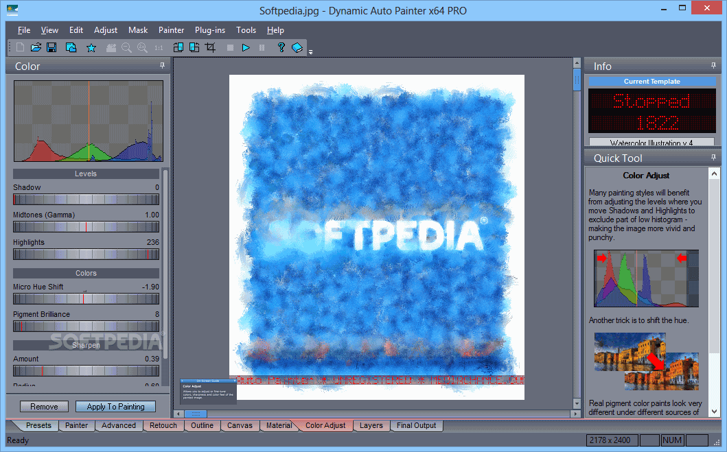Image resolution: width=727 pixels, height=452 pixels.
Task: Collapse the Levels section header
Action: [86, 174]
